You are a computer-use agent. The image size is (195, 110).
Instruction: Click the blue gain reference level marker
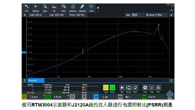[x=24, y=53]
